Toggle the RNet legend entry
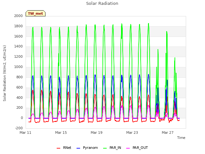The image size is (205, 154). (64, 148)
